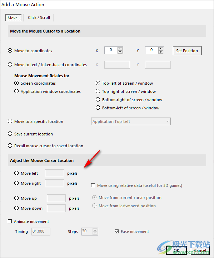Click the Set Position button
The height and width of the screenshot is (258, 214).
[x=187, y=51]
